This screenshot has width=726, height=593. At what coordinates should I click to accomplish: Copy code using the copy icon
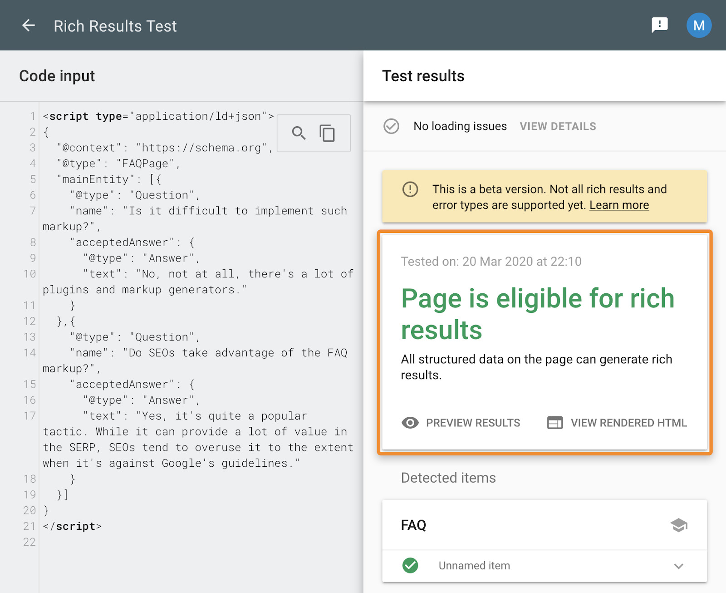coord(327,133)
